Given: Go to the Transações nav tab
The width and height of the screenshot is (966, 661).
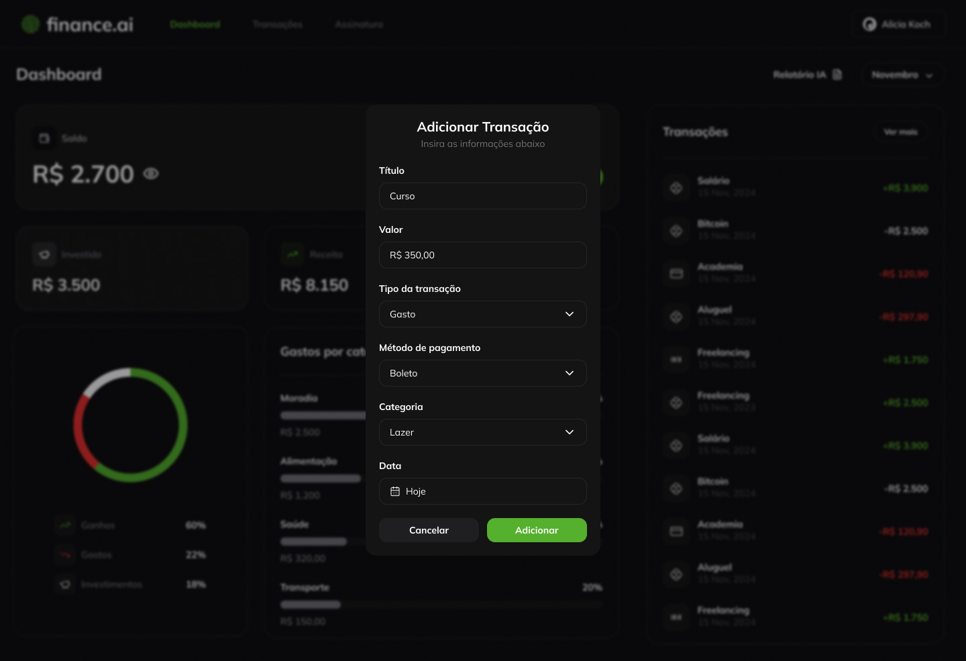Looking at the screenshot, I should pos(278,24).
